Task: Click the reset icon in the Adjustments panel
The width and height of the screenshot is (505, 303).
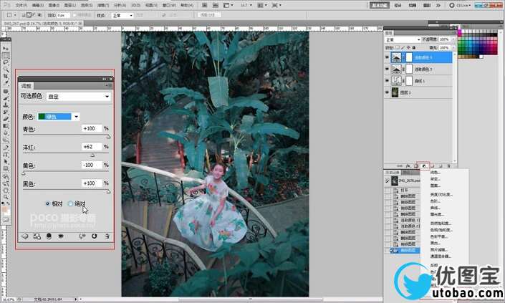Action: (94, 236)
